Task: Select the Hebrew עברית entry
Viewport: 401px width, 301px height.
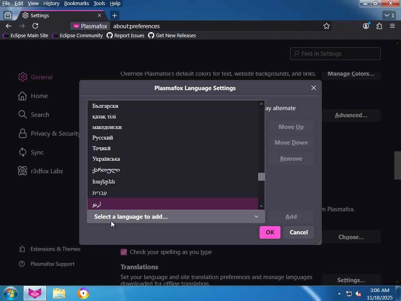Action: tap(173, 193)
